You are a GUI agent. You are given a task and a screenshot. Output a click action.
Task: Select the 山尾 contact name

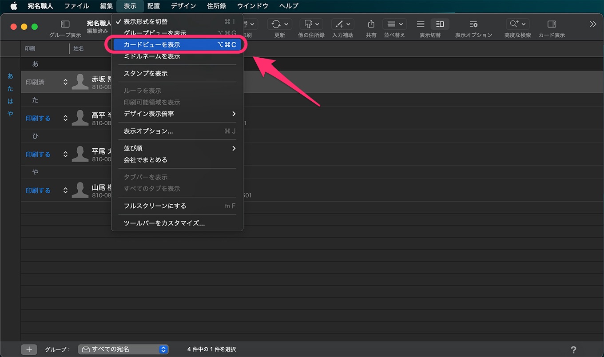click(101, 187)
